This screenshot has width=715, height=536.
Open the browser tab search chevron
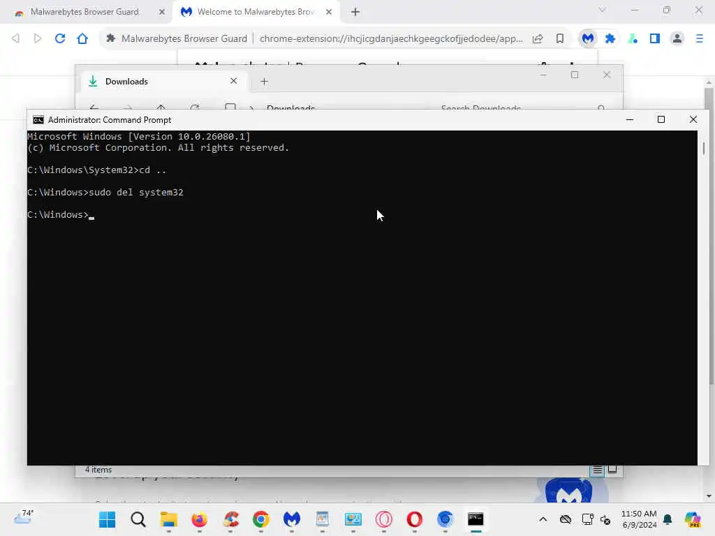[603, 10]
